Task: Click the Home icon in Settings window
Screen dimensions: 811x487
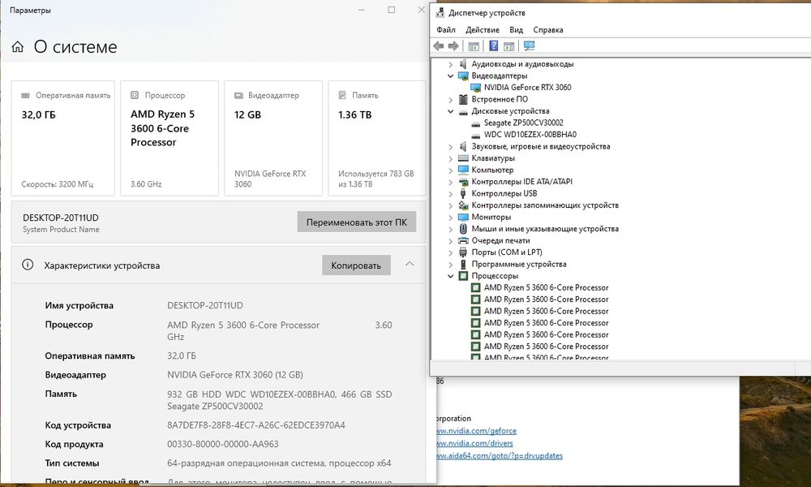Action: coord(18,47)
